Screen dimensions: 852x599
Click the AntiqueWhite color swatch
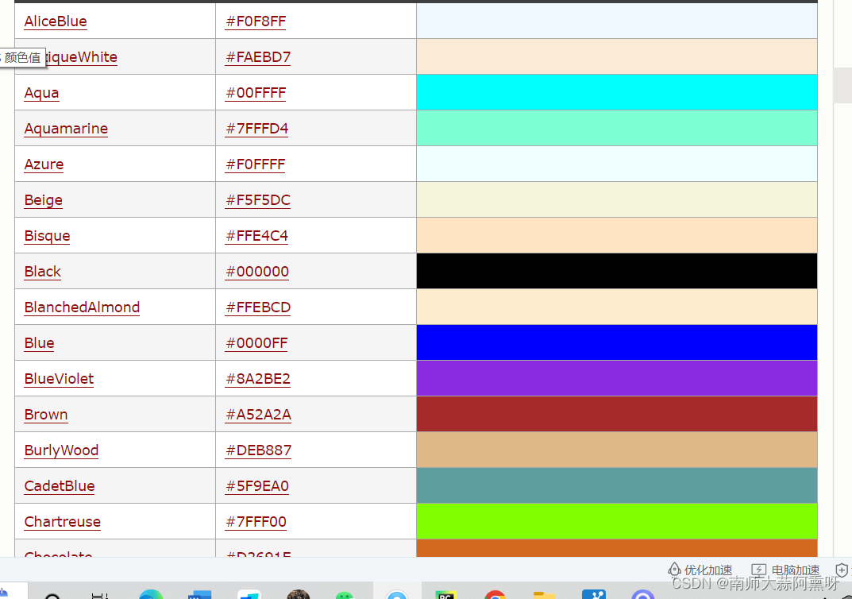pos(617,56)
